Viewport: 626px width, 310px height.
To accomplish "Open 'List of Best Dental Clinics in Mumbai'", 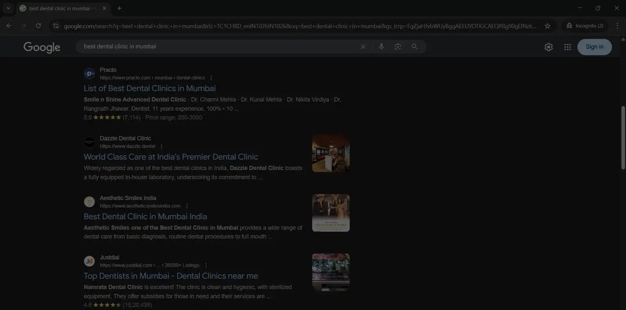I will point(149,88).
